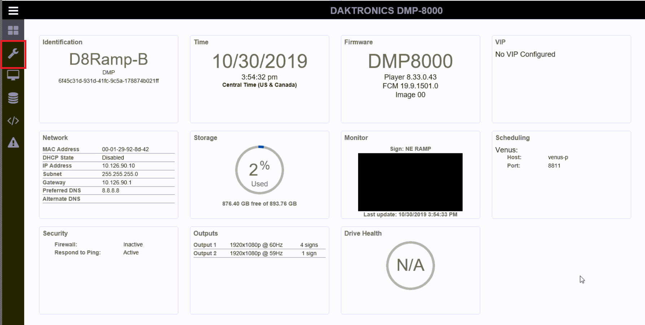The height and width of the screenshot is (325, 645).
Task: Select the Output 1 row
Action: pyautogui.click(x=259, y=245)
